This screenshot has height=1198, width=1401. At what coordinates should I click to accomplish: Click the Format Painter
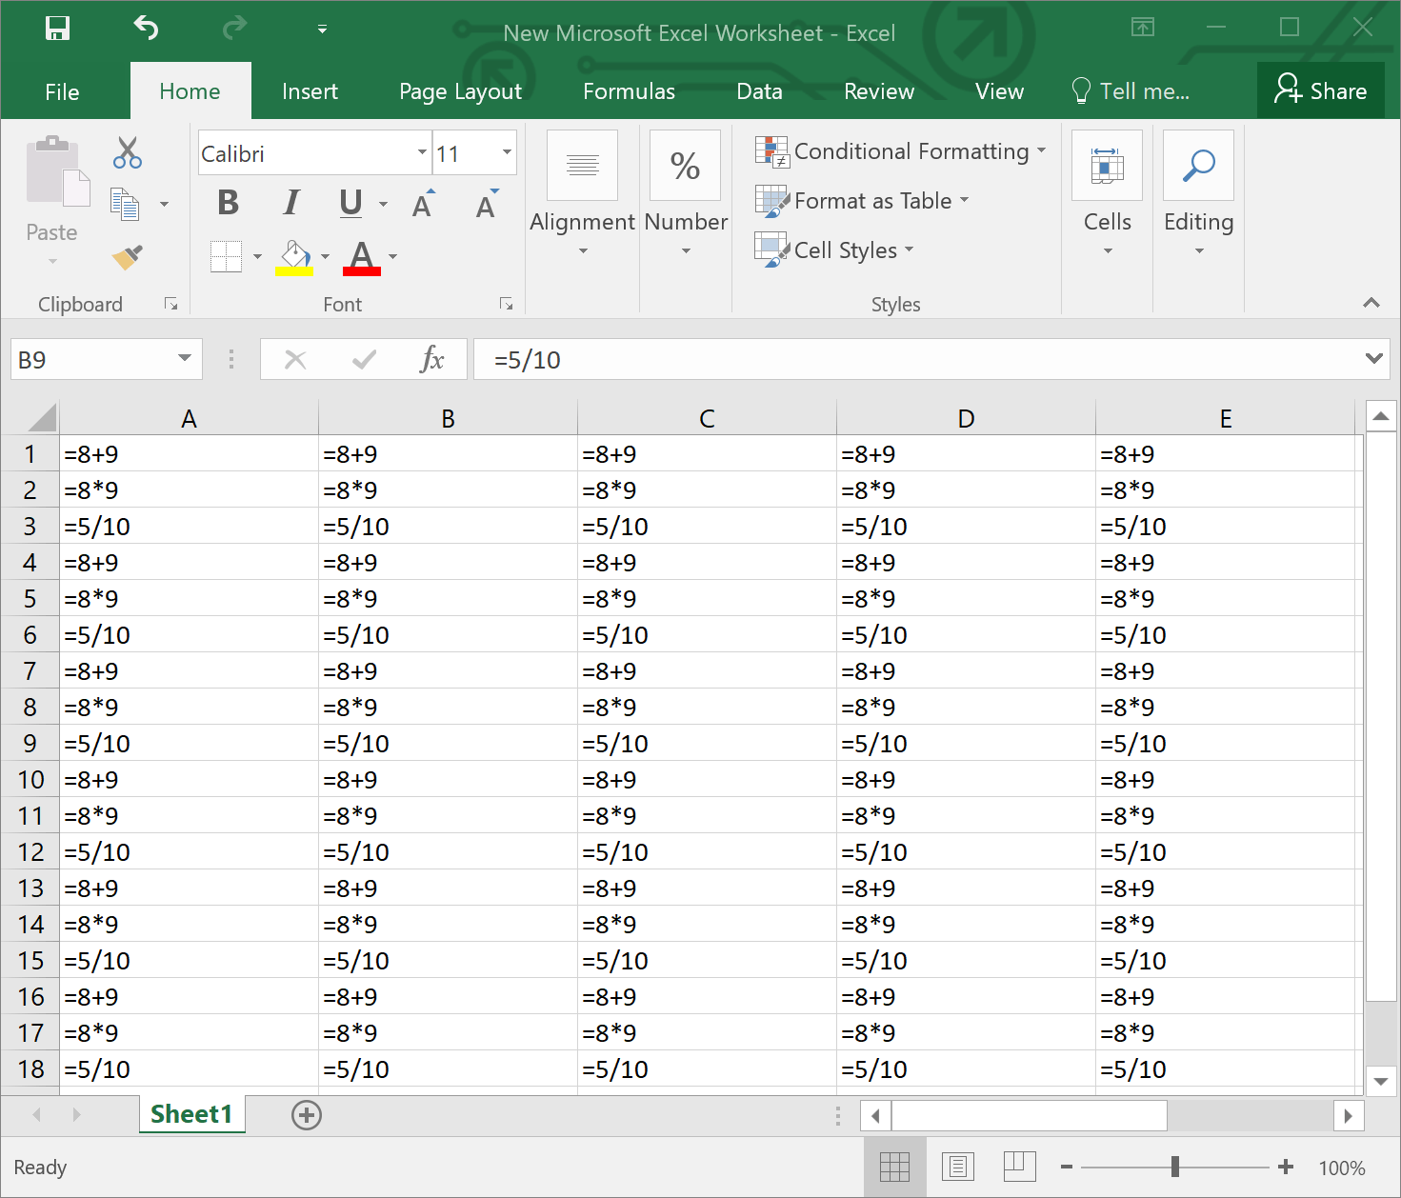pos(125,257)
